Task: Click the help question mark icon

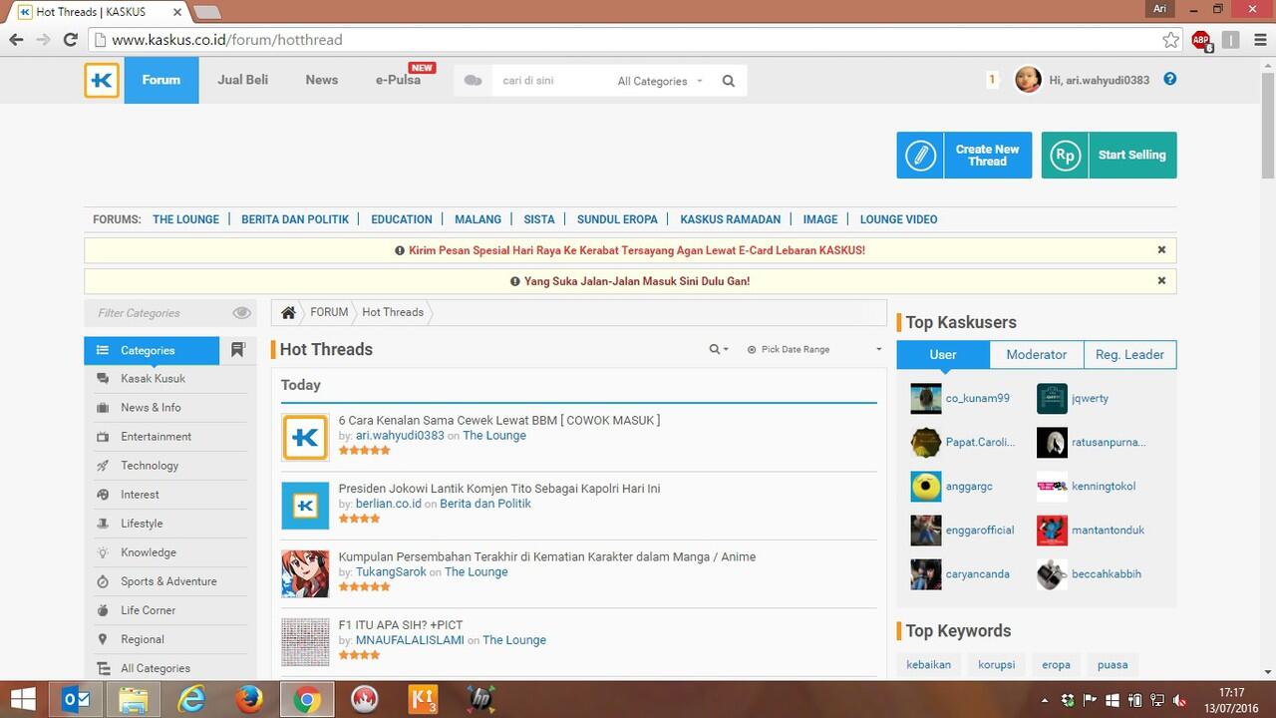Action: 1170,79
